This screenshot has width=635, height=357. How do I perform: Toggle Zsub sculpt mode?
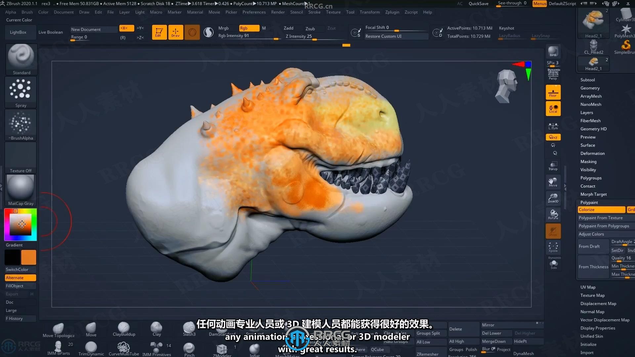[310, 28]
